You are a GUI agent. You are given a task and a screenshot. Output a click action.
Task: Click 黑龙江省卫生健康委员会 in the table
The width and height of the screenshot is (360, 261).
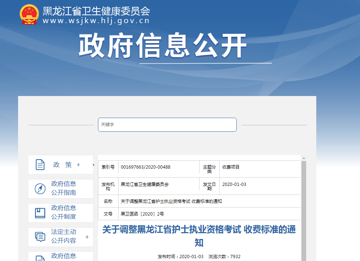(145, 184)
